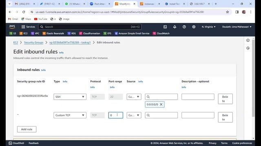Click the AWS logo home icon
The width and height of the screenshot is (261, 146).
coord(12,27)
